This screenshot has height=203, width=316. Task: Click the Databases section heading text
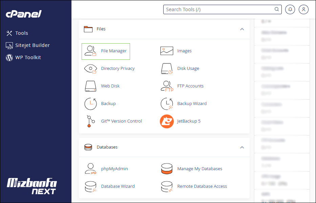pos(107,147)
